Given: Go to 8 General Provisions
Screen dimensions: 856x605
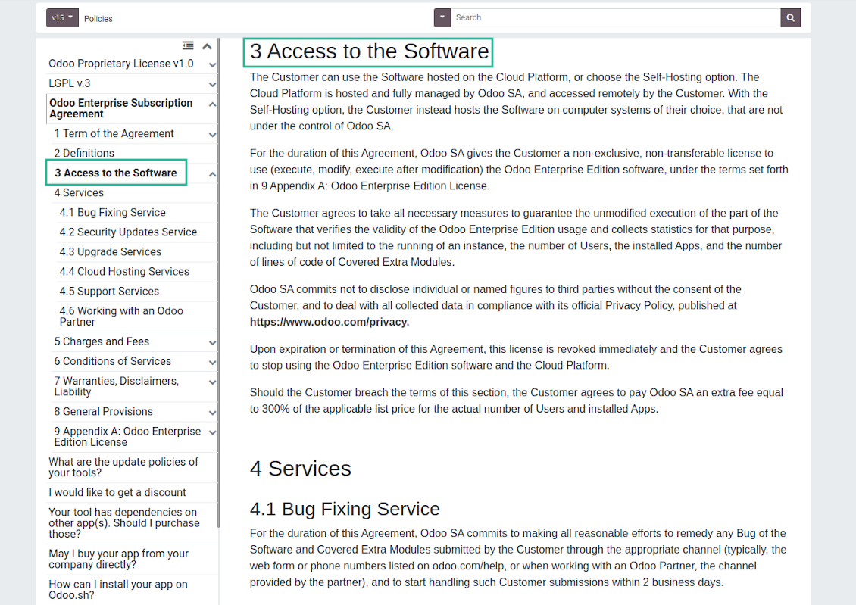Looking at the screenshot, I should 103,411.
